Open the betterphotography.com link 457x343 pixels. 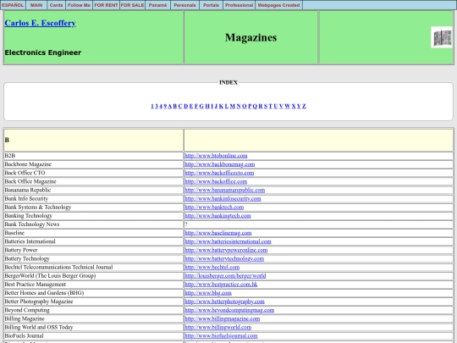(224, 302)
